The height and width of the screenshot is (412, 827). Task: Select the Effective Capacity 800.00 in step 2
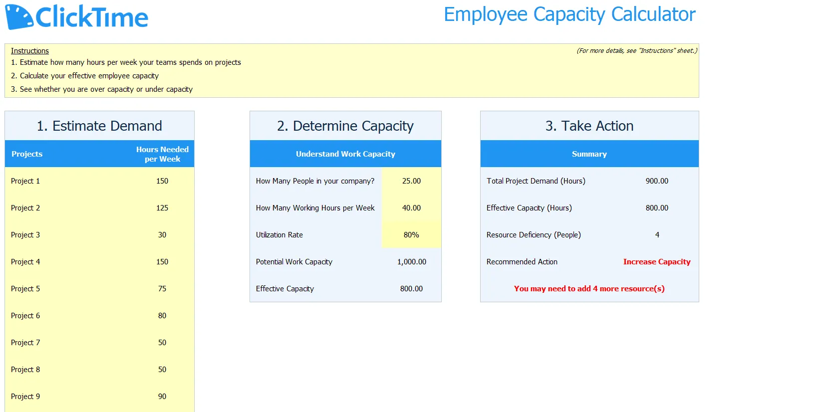click(x=411, y=289)
